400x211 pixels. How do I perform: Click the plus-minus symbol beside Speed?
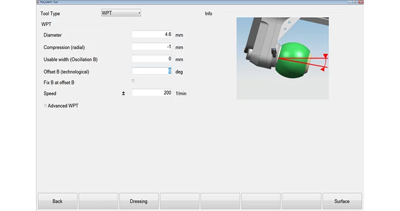click(x=123, y=94)
